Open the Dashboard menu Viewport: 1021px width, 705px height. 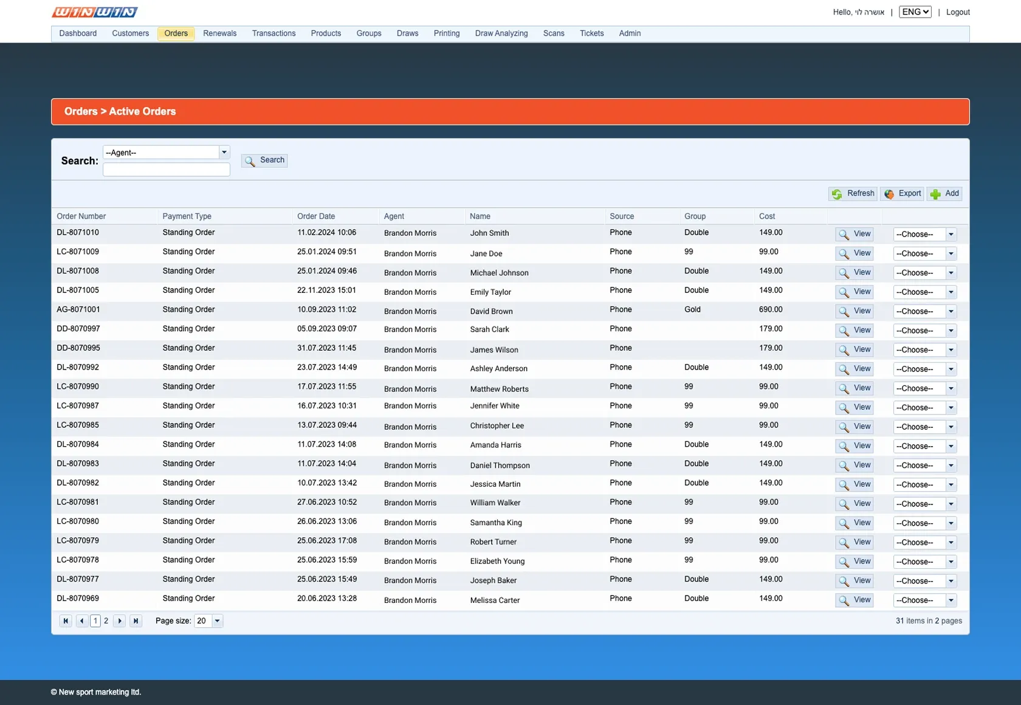tap(78, 33)
